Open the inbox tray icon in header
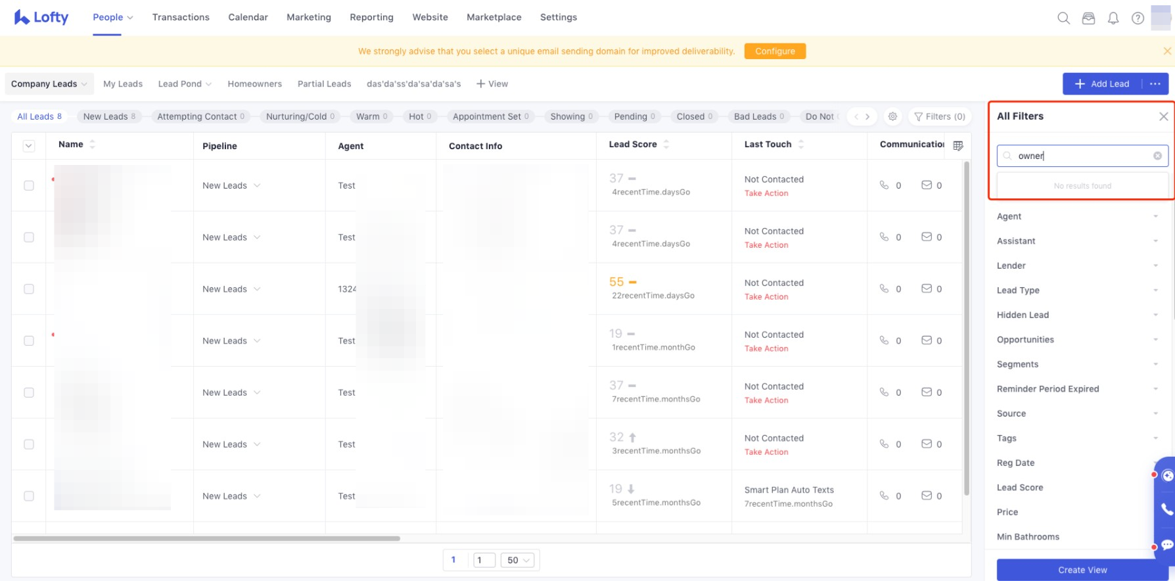1175x581 pixels. [x=1088, y=18]
